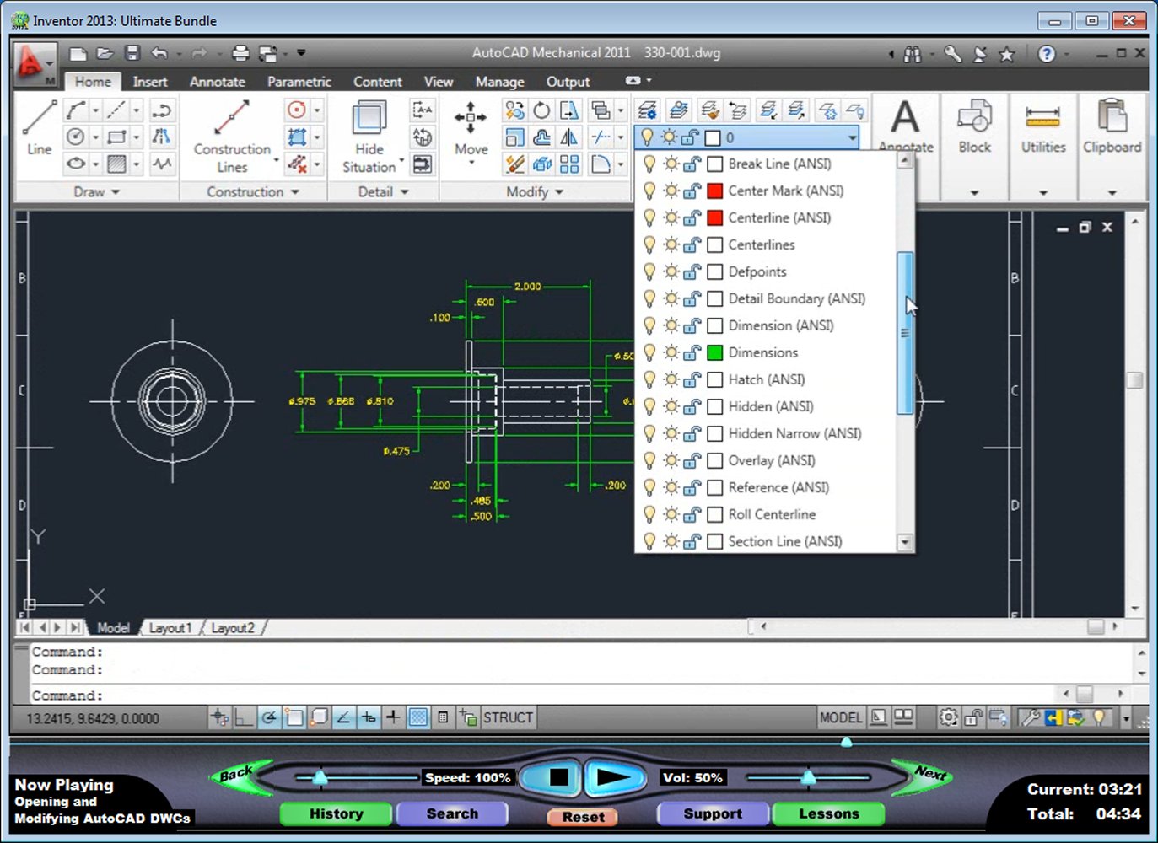The image size is (1158, 843).
Task: Open the Construction Lines tool
Action: 232,136
